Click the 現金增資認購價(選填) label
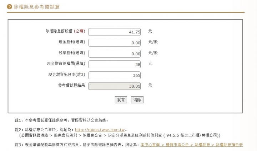 click(66, 64)
